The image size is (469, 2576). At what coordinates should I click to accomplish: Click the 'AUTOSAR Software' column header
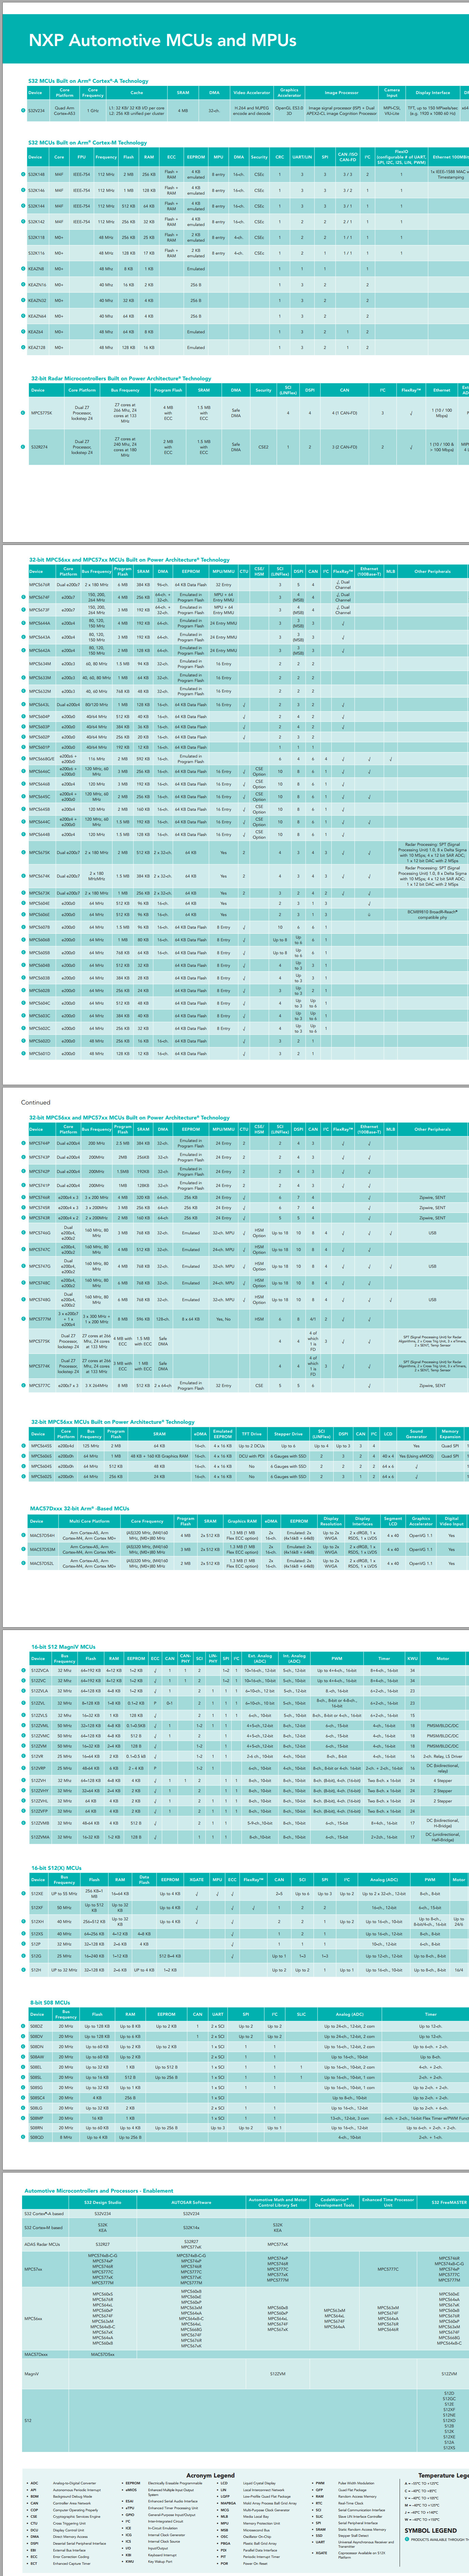click(x=191, y=2202)
